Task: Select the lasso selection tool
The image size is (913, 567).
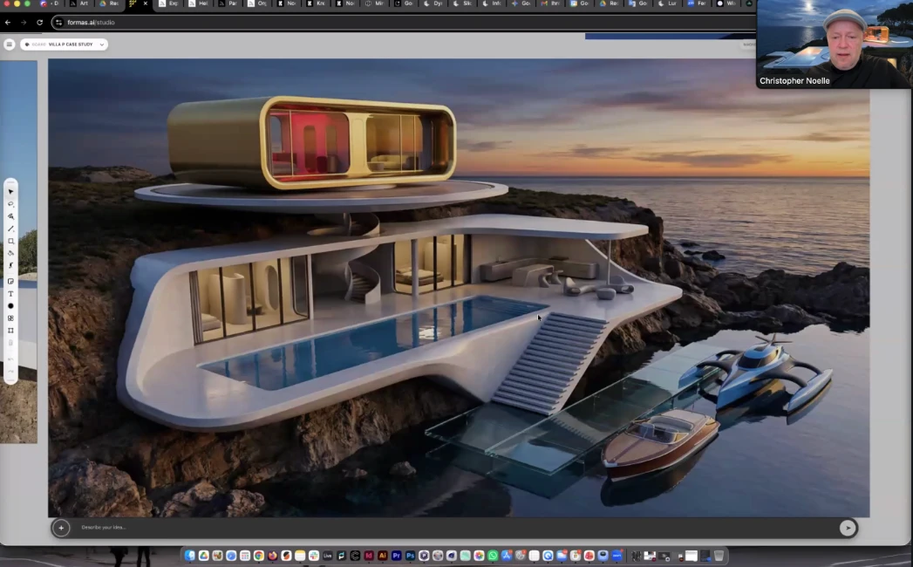Action: pyautogui.click(x=10, y=203)
